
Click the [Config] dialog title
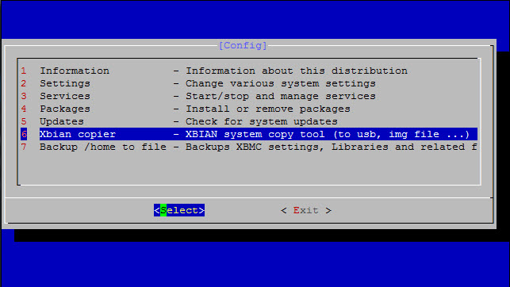pyautogui.click(x=243, y=45)
